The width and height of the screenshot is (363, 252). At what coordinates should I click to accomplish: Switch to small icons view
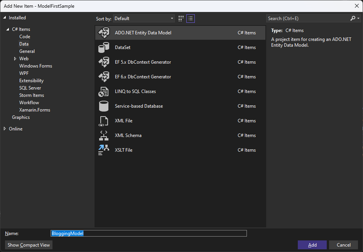181,19
